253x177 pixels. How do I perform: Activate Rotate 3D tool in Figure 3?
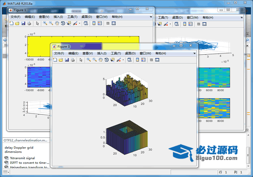[x=107, y=60]
